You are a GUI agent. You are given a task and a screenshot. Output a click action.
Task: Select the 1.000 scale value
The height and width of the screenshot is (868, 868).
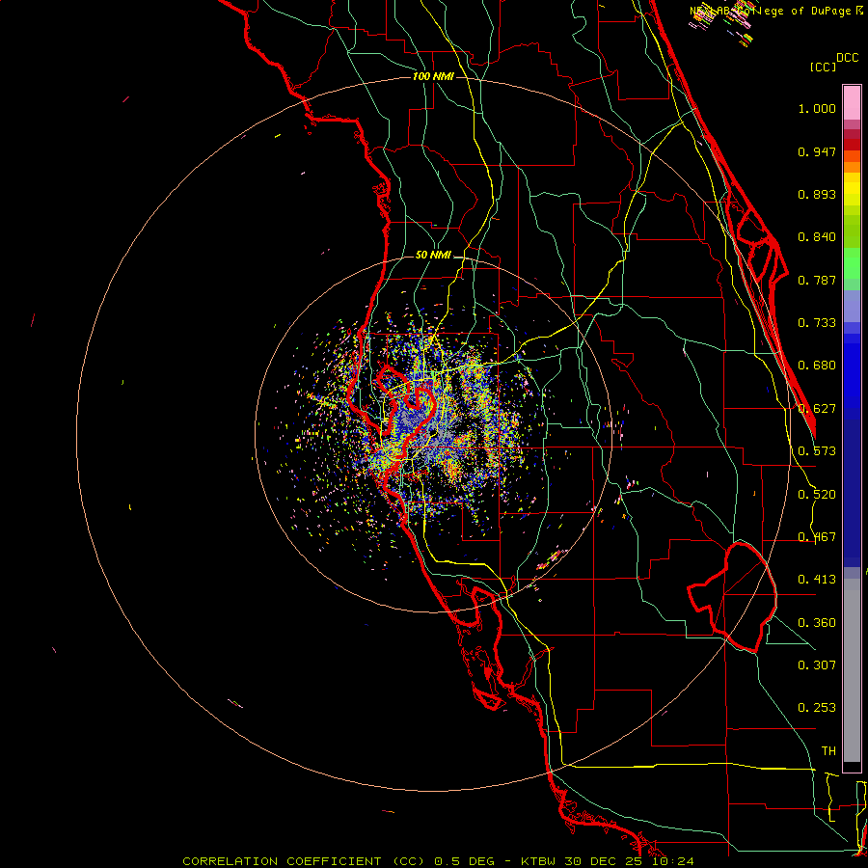817,108
